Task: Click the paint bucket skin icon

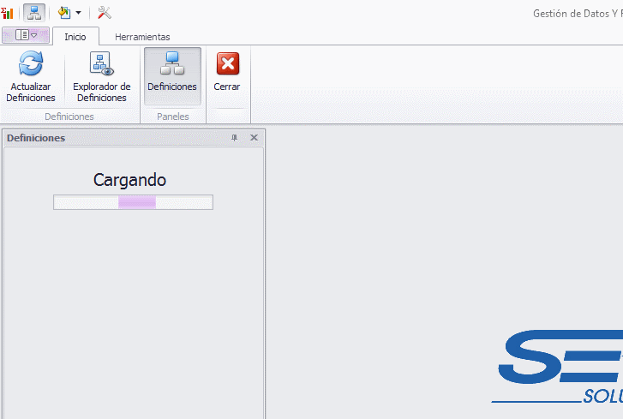Action: [64, 13]
